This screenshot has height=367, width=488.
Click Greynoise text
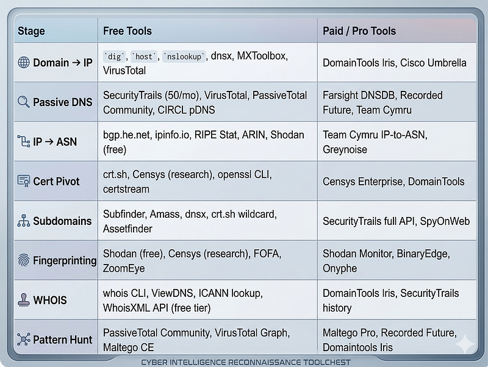click(x=345, y=149)
